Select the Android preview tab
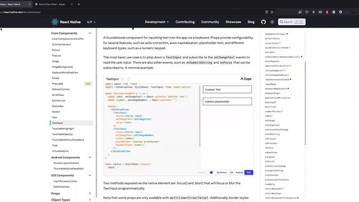 coord(240,172)
